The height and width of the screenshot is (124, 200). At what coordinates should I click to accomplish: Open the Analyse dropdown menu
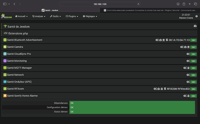[x=39, y=16]
